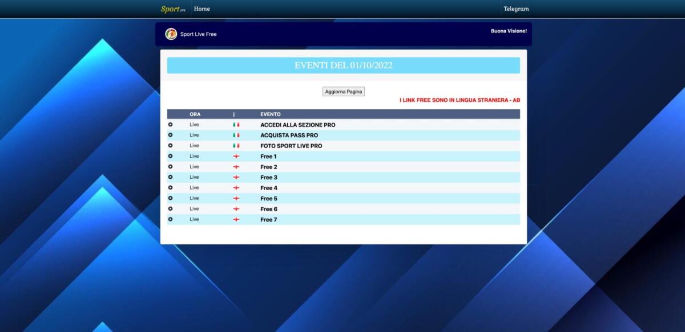This screenshot has width=685, height=332.
Task: Click the Italian flag beside FOTO SPORT LIVE PRO
Action: click(236, 145)
